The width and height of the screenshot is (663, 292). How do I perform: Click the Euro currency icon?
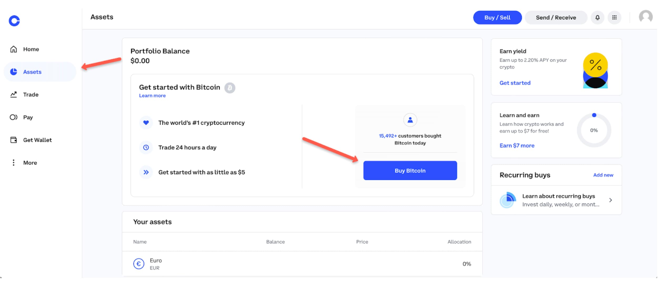click(139, 264)
